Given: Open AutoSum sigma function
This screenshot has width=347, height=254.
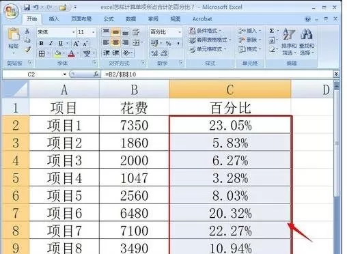Looking at the screenshot, I should click(x=271, y=31).
